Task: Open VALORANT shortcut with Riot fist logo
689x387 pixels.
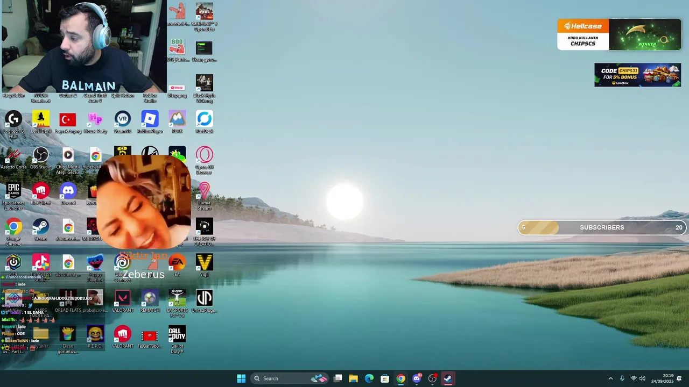Action: (123, 337)
